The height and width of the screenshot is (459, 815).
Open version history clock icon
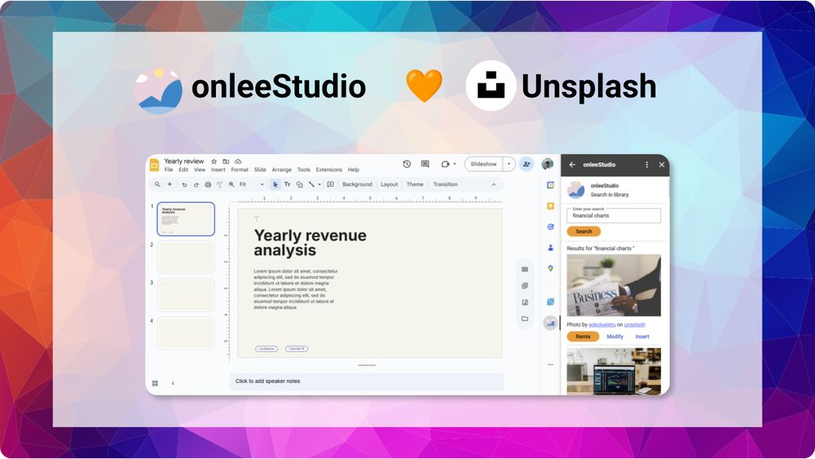coord(407,164)
